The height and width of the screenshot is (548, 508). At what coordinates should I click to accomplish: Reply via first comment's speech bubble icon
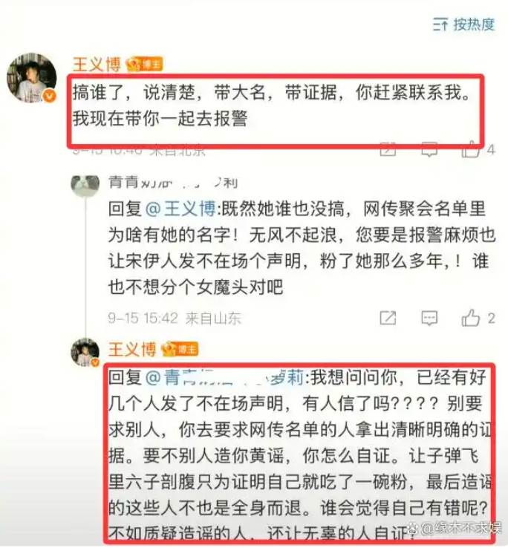pos(429,150)
